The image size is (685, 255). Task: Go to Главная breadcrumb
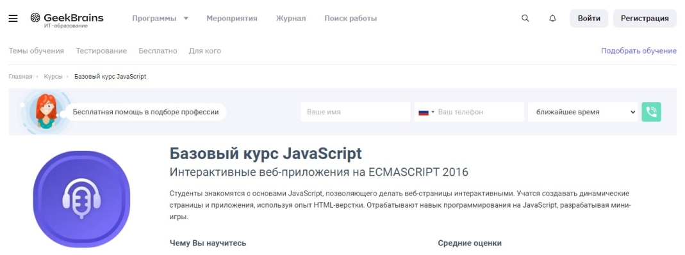21,77
